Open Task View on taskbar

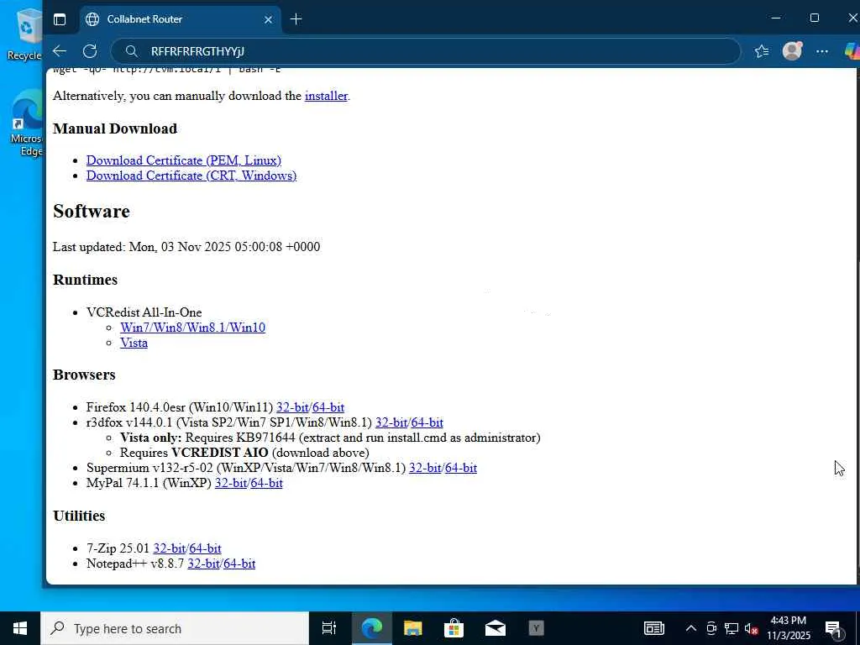329,628
